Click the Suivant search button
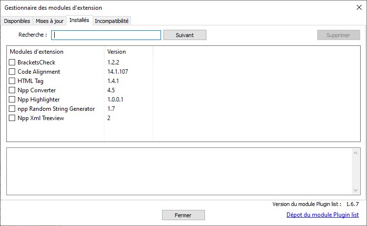This screenshot has height=226, width=367. (185, 35)
